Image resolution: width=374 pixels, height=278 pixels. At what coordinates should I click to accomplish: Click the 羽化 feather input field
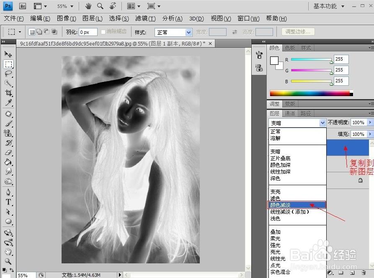coord(88,32)
